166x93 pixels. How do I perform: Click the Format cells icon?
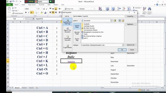tap(129, 9)
